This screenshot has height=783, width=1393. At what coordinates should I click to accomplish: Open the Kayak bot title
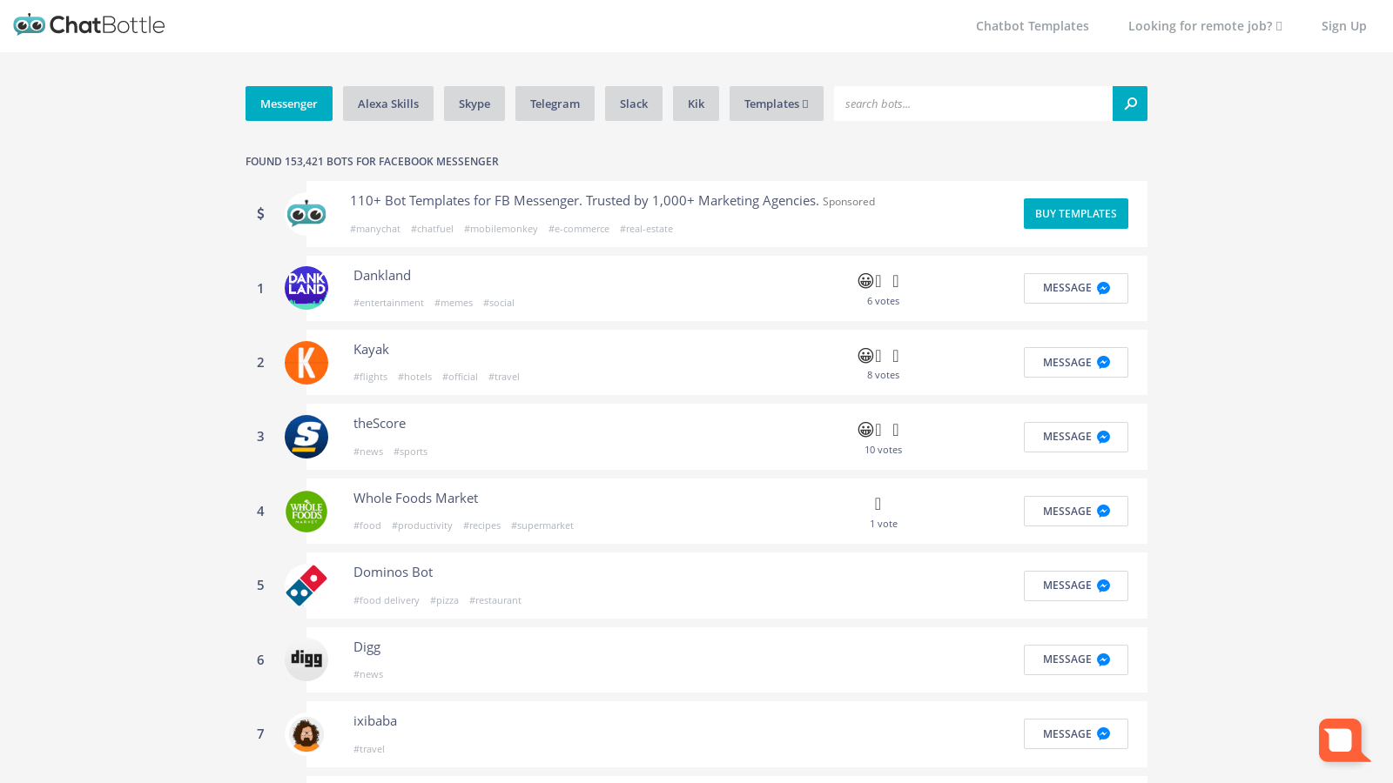click(x=371, y=350)
